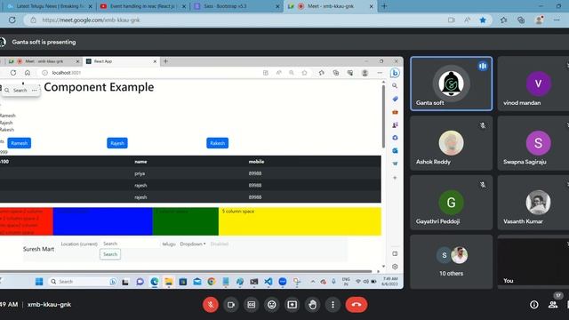Viewport: 569px width, 320px height.
Task: Click the Bing chat icon in the shared browser sidebar
Action: (395, 73)
